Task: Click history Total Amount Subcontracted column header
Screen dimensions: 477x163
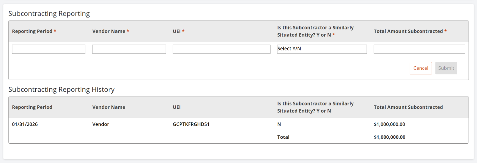Action: pyautogui.click(x=408, y=107)
